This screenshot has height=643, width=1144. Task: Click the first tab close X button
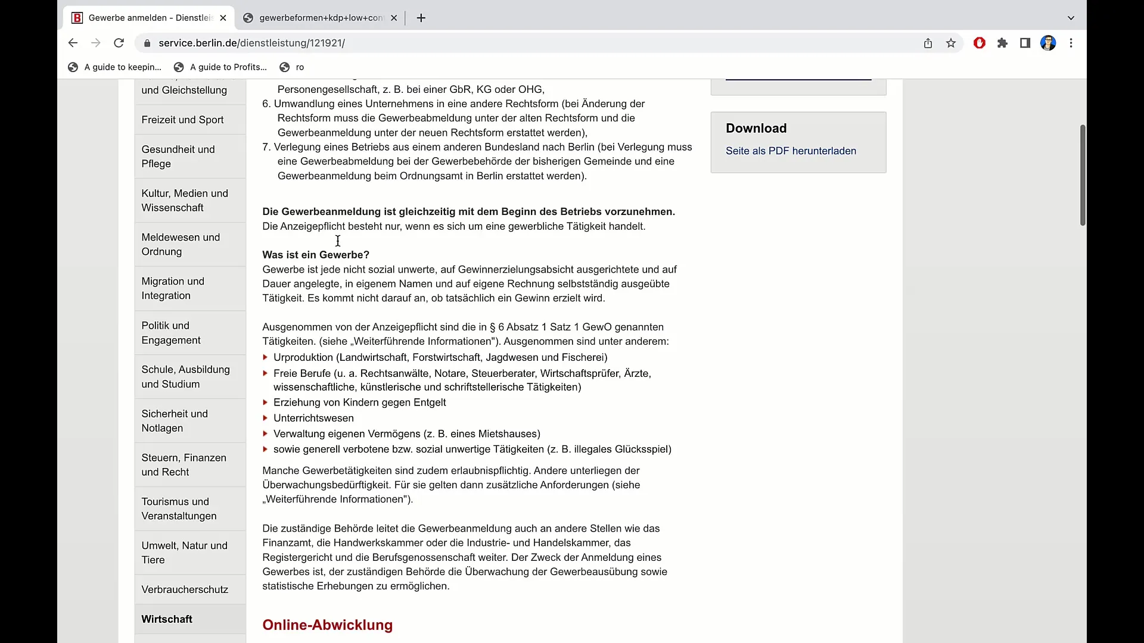(222, 17)
